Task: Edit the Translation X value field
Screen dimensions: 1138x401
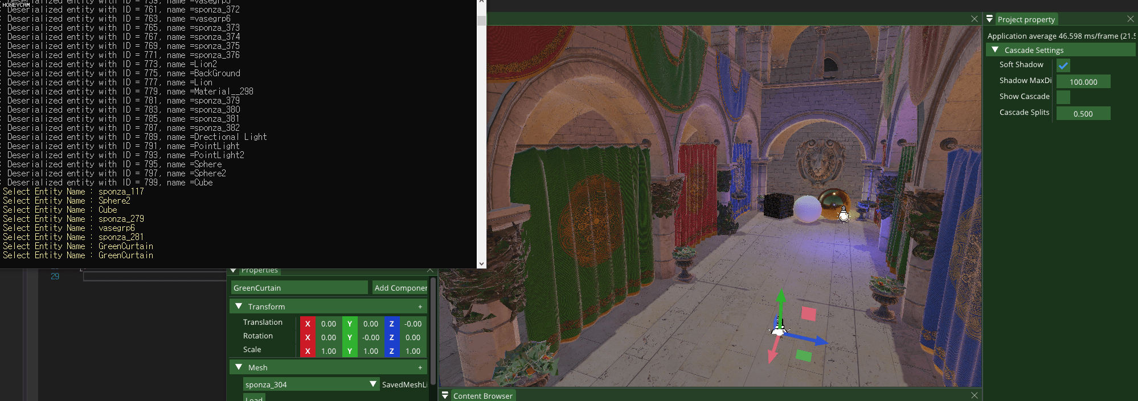Action: (329, 324)
